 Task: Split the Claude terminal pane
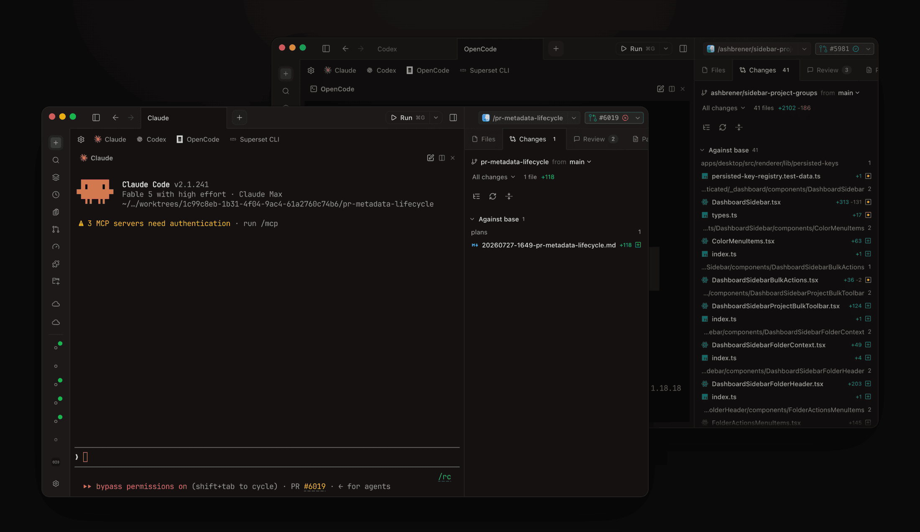(x=442, y=158)
